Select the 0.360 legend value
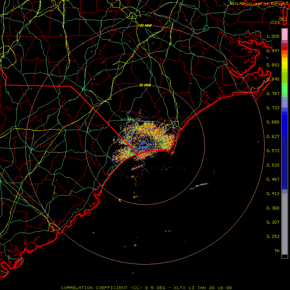Screen dimensions: 290x290 click(273, 208)
